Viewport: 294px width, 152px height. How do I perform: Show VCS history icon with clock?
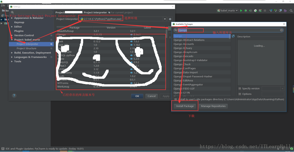click(280, 11)
